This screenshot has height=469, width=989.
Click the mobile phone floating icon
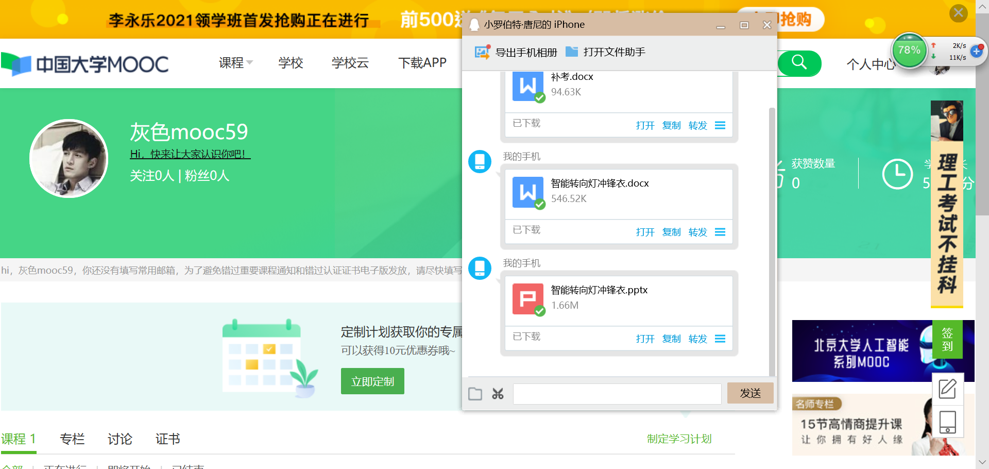947,422
